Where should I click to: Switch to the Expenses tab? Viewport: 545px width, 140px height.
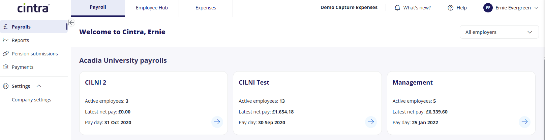206,8
